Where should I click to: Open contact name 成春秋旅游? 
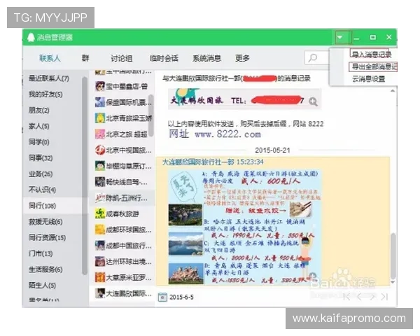(x=122, y=213)
